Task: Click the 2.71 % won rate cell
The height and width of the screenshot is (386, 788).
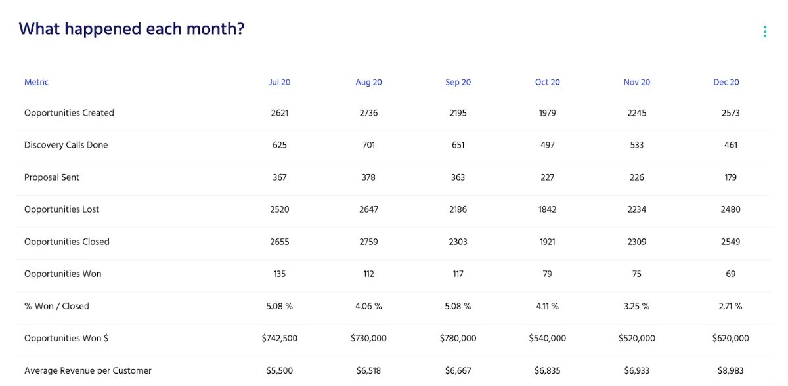Action: (731, 306)
